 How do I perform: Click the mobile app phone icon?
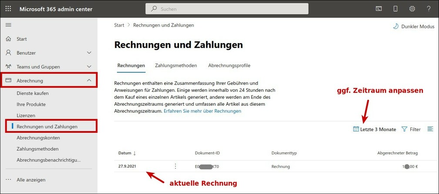[x=395, y=9]
